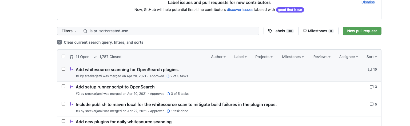Open the Filters dropdown
Viewport: 410px width, 126px height.
(x=69, y=31)
